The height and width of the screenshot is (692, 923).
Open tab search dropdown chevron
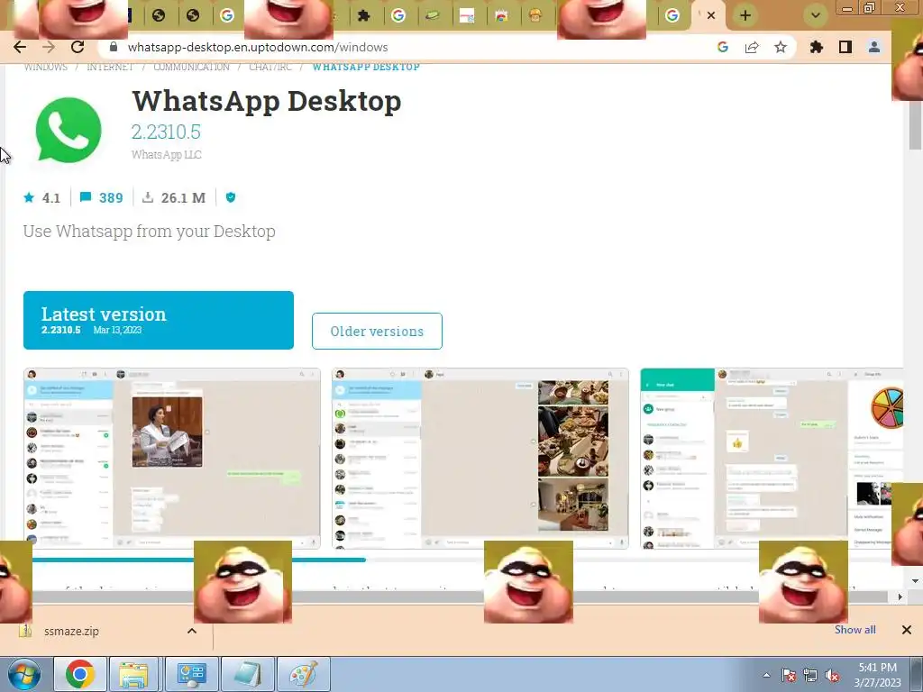(x=815, y=15)
